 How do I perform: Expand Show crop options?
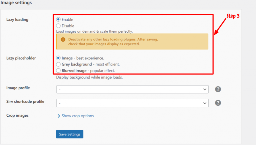pyautogui.click(x=76, y=116)
